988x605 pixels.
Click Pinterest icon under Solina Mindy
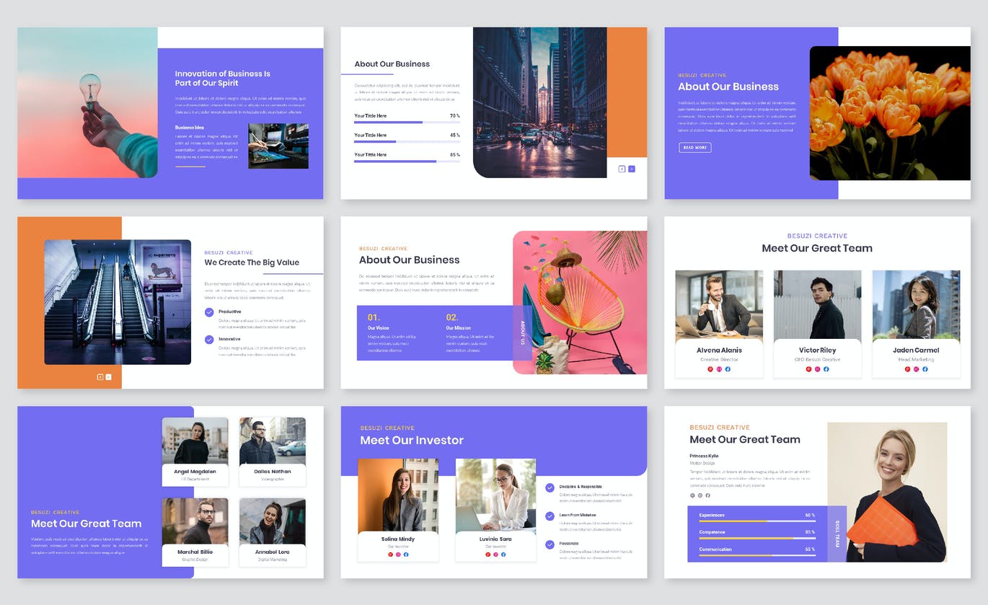390,555
